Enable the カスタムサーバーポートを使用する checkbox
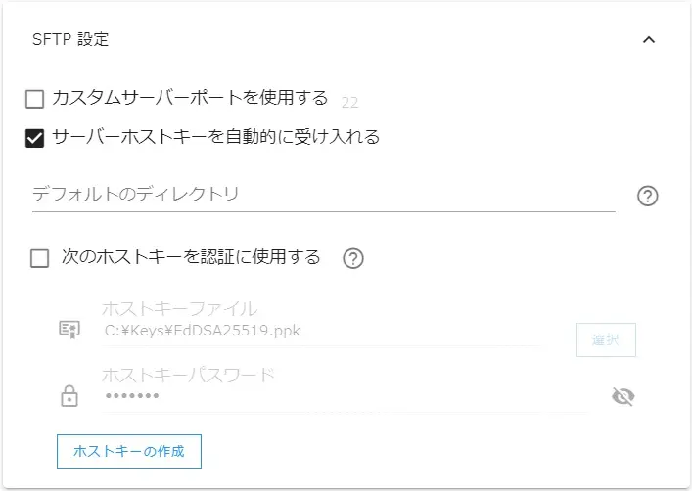Viewport: 692px width, 491px height. [x=35, y=99]
